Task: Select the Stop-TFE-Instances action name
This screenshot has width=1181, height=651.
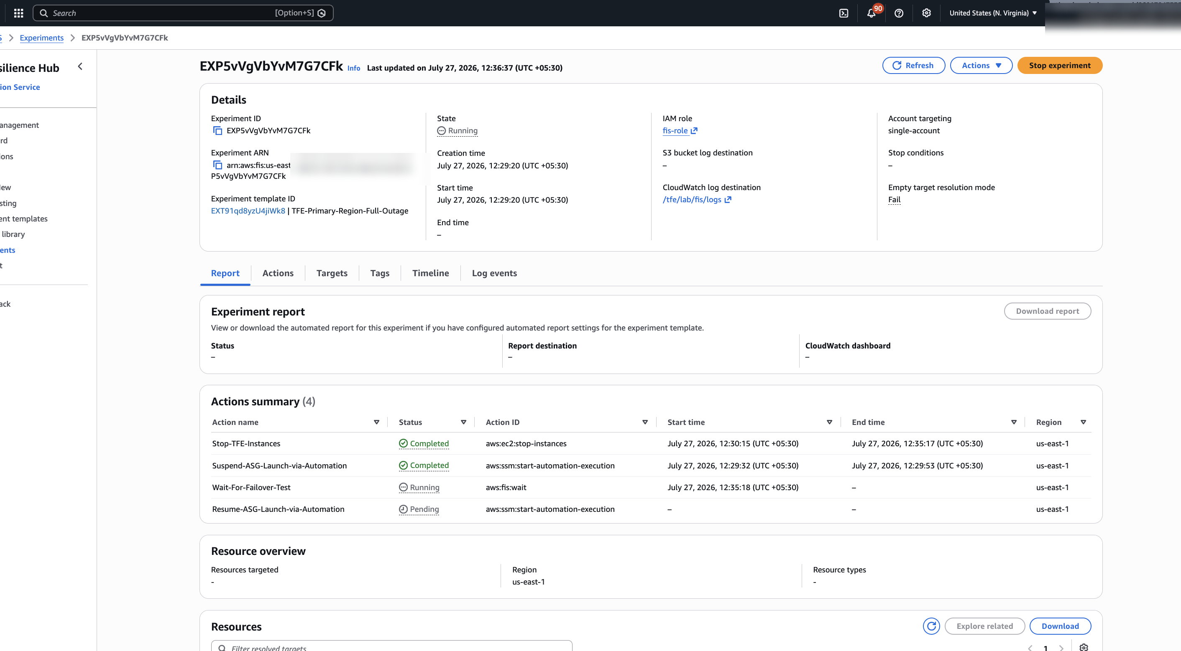Action: (246, 443)
